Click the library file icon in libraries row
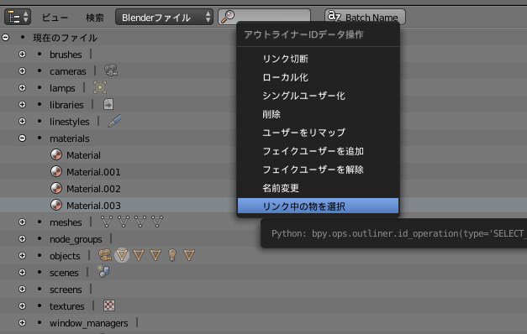The width and height of the screenshot is (527, 334). (x=108, y=104)
